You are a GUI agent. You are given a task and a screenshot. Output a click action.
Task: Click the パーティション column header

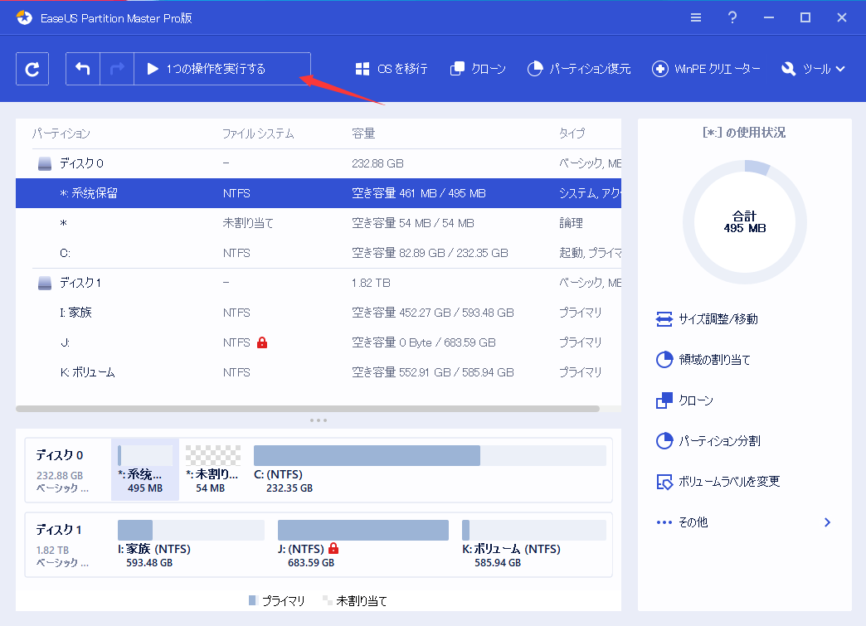61,133
